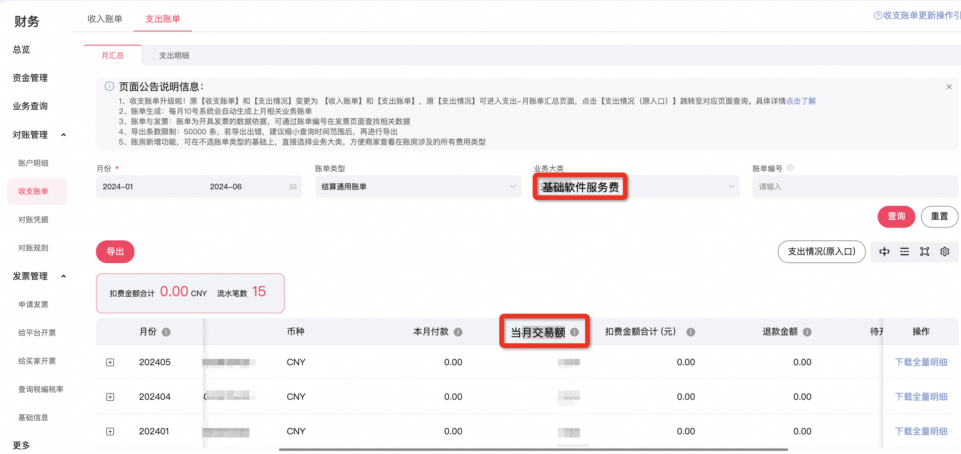Image resolution: width=961 pixels, height=454 pixels.
Task: Click the fullscreen table icon
Action: point(925,252)
